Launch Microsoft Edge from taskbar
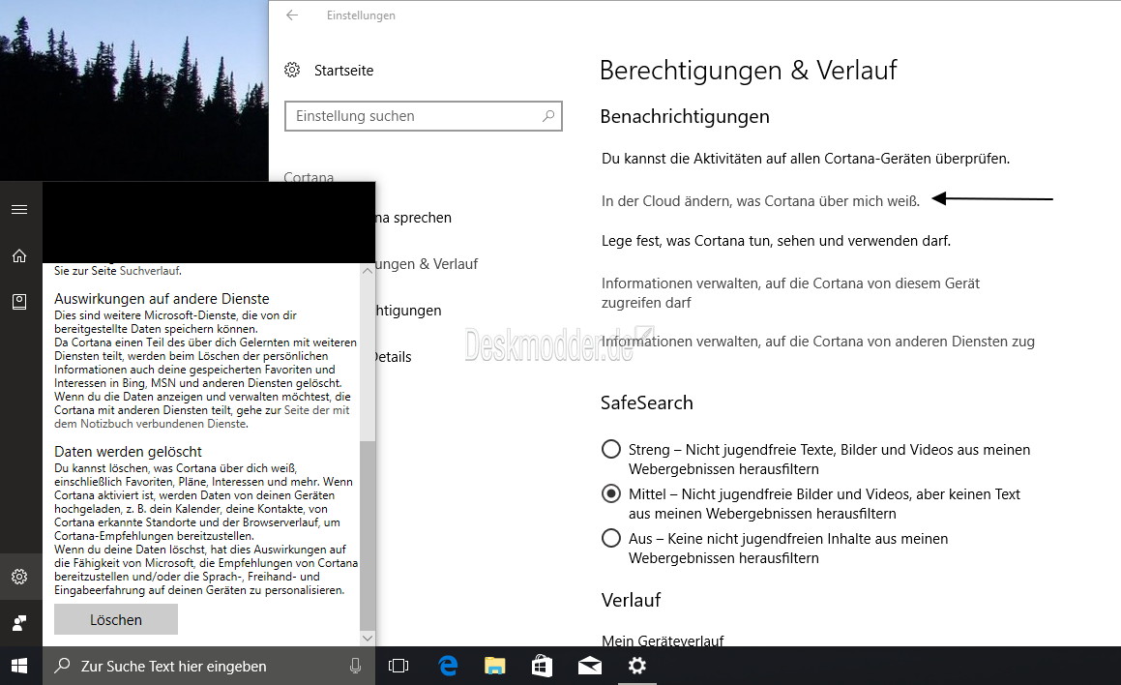 click(448, 666)
